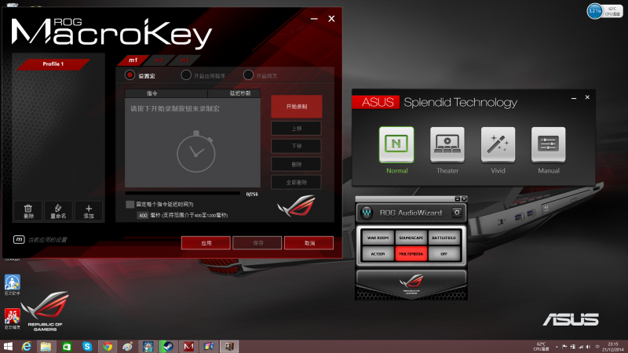Click the volume icon in the system tray
The width and height of the screenshot is (628, 353).
point(588,347)
